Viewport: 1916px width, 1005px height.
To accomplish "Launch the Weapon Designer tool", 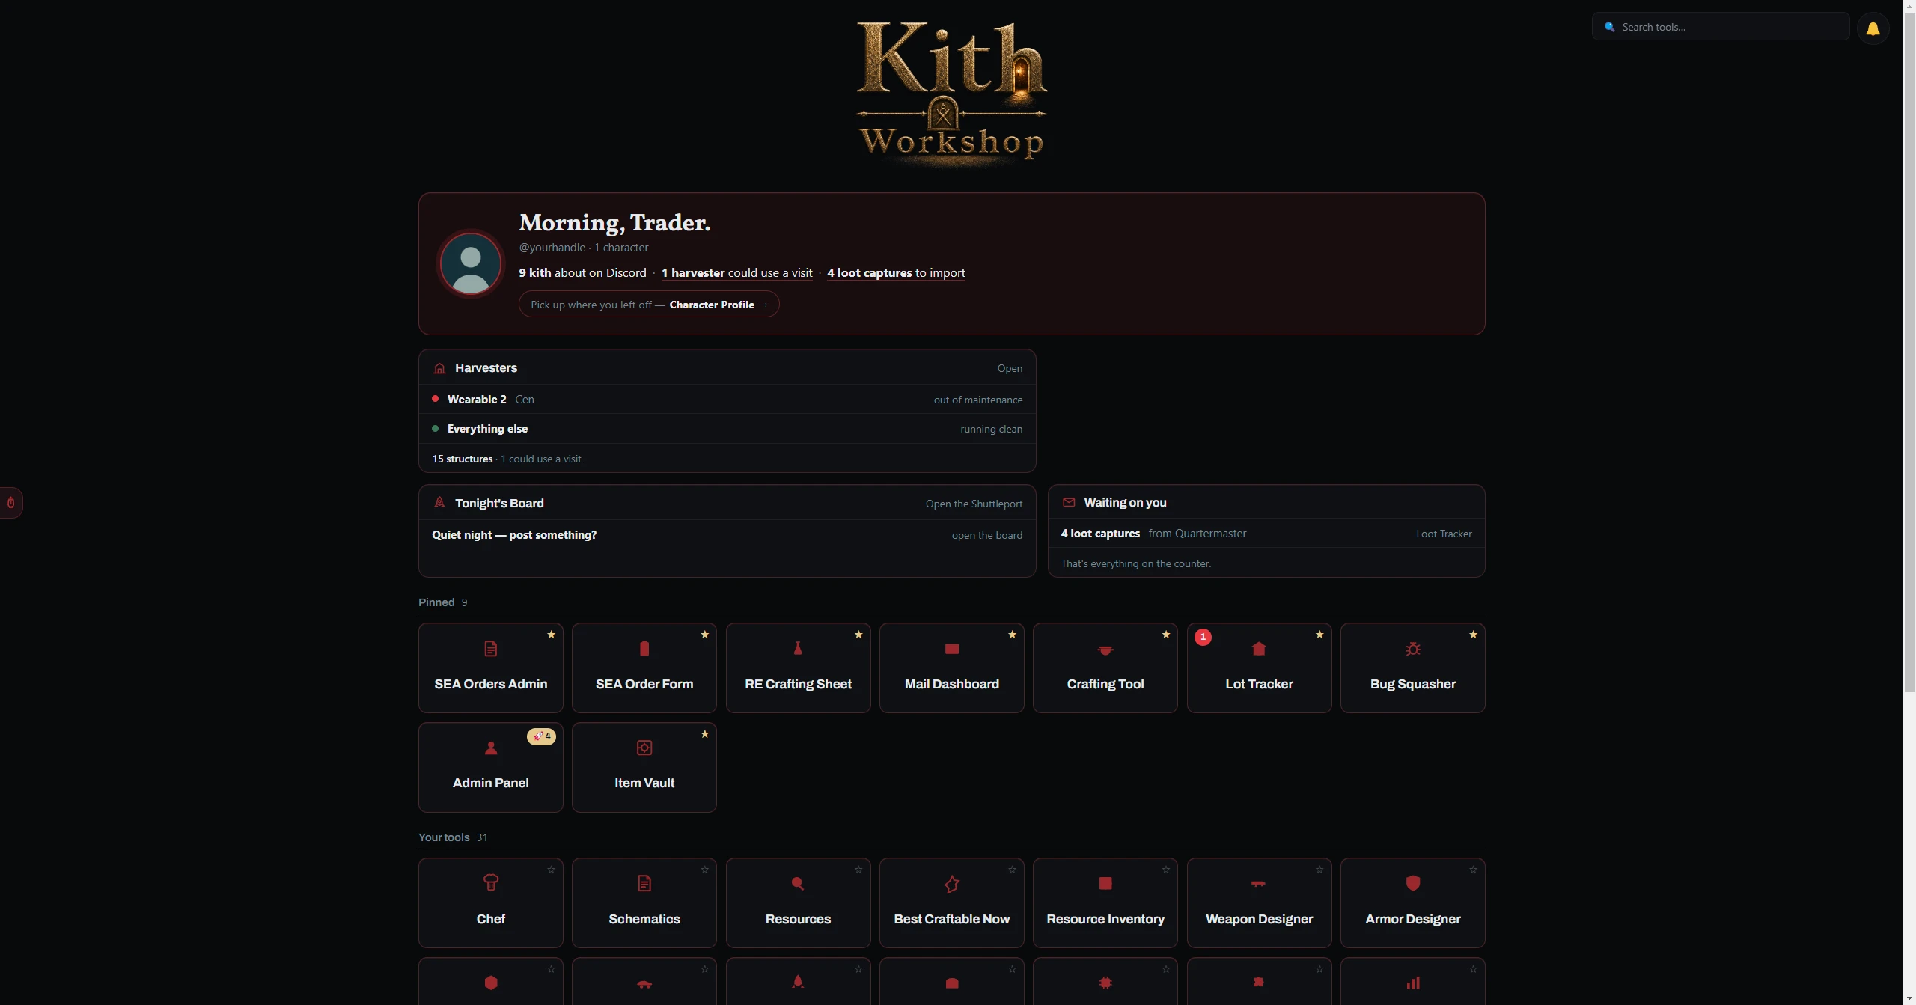I will point(1259,902).
